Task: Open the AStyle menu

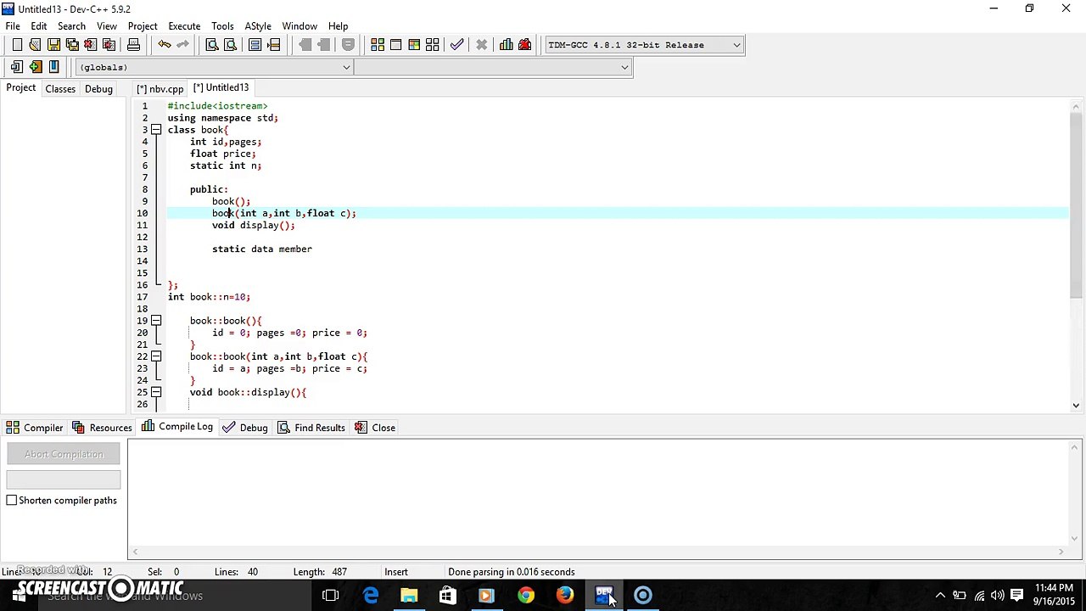Action: point(258,26)
